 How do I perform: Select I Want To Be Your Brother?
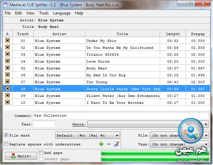[123, 103]
